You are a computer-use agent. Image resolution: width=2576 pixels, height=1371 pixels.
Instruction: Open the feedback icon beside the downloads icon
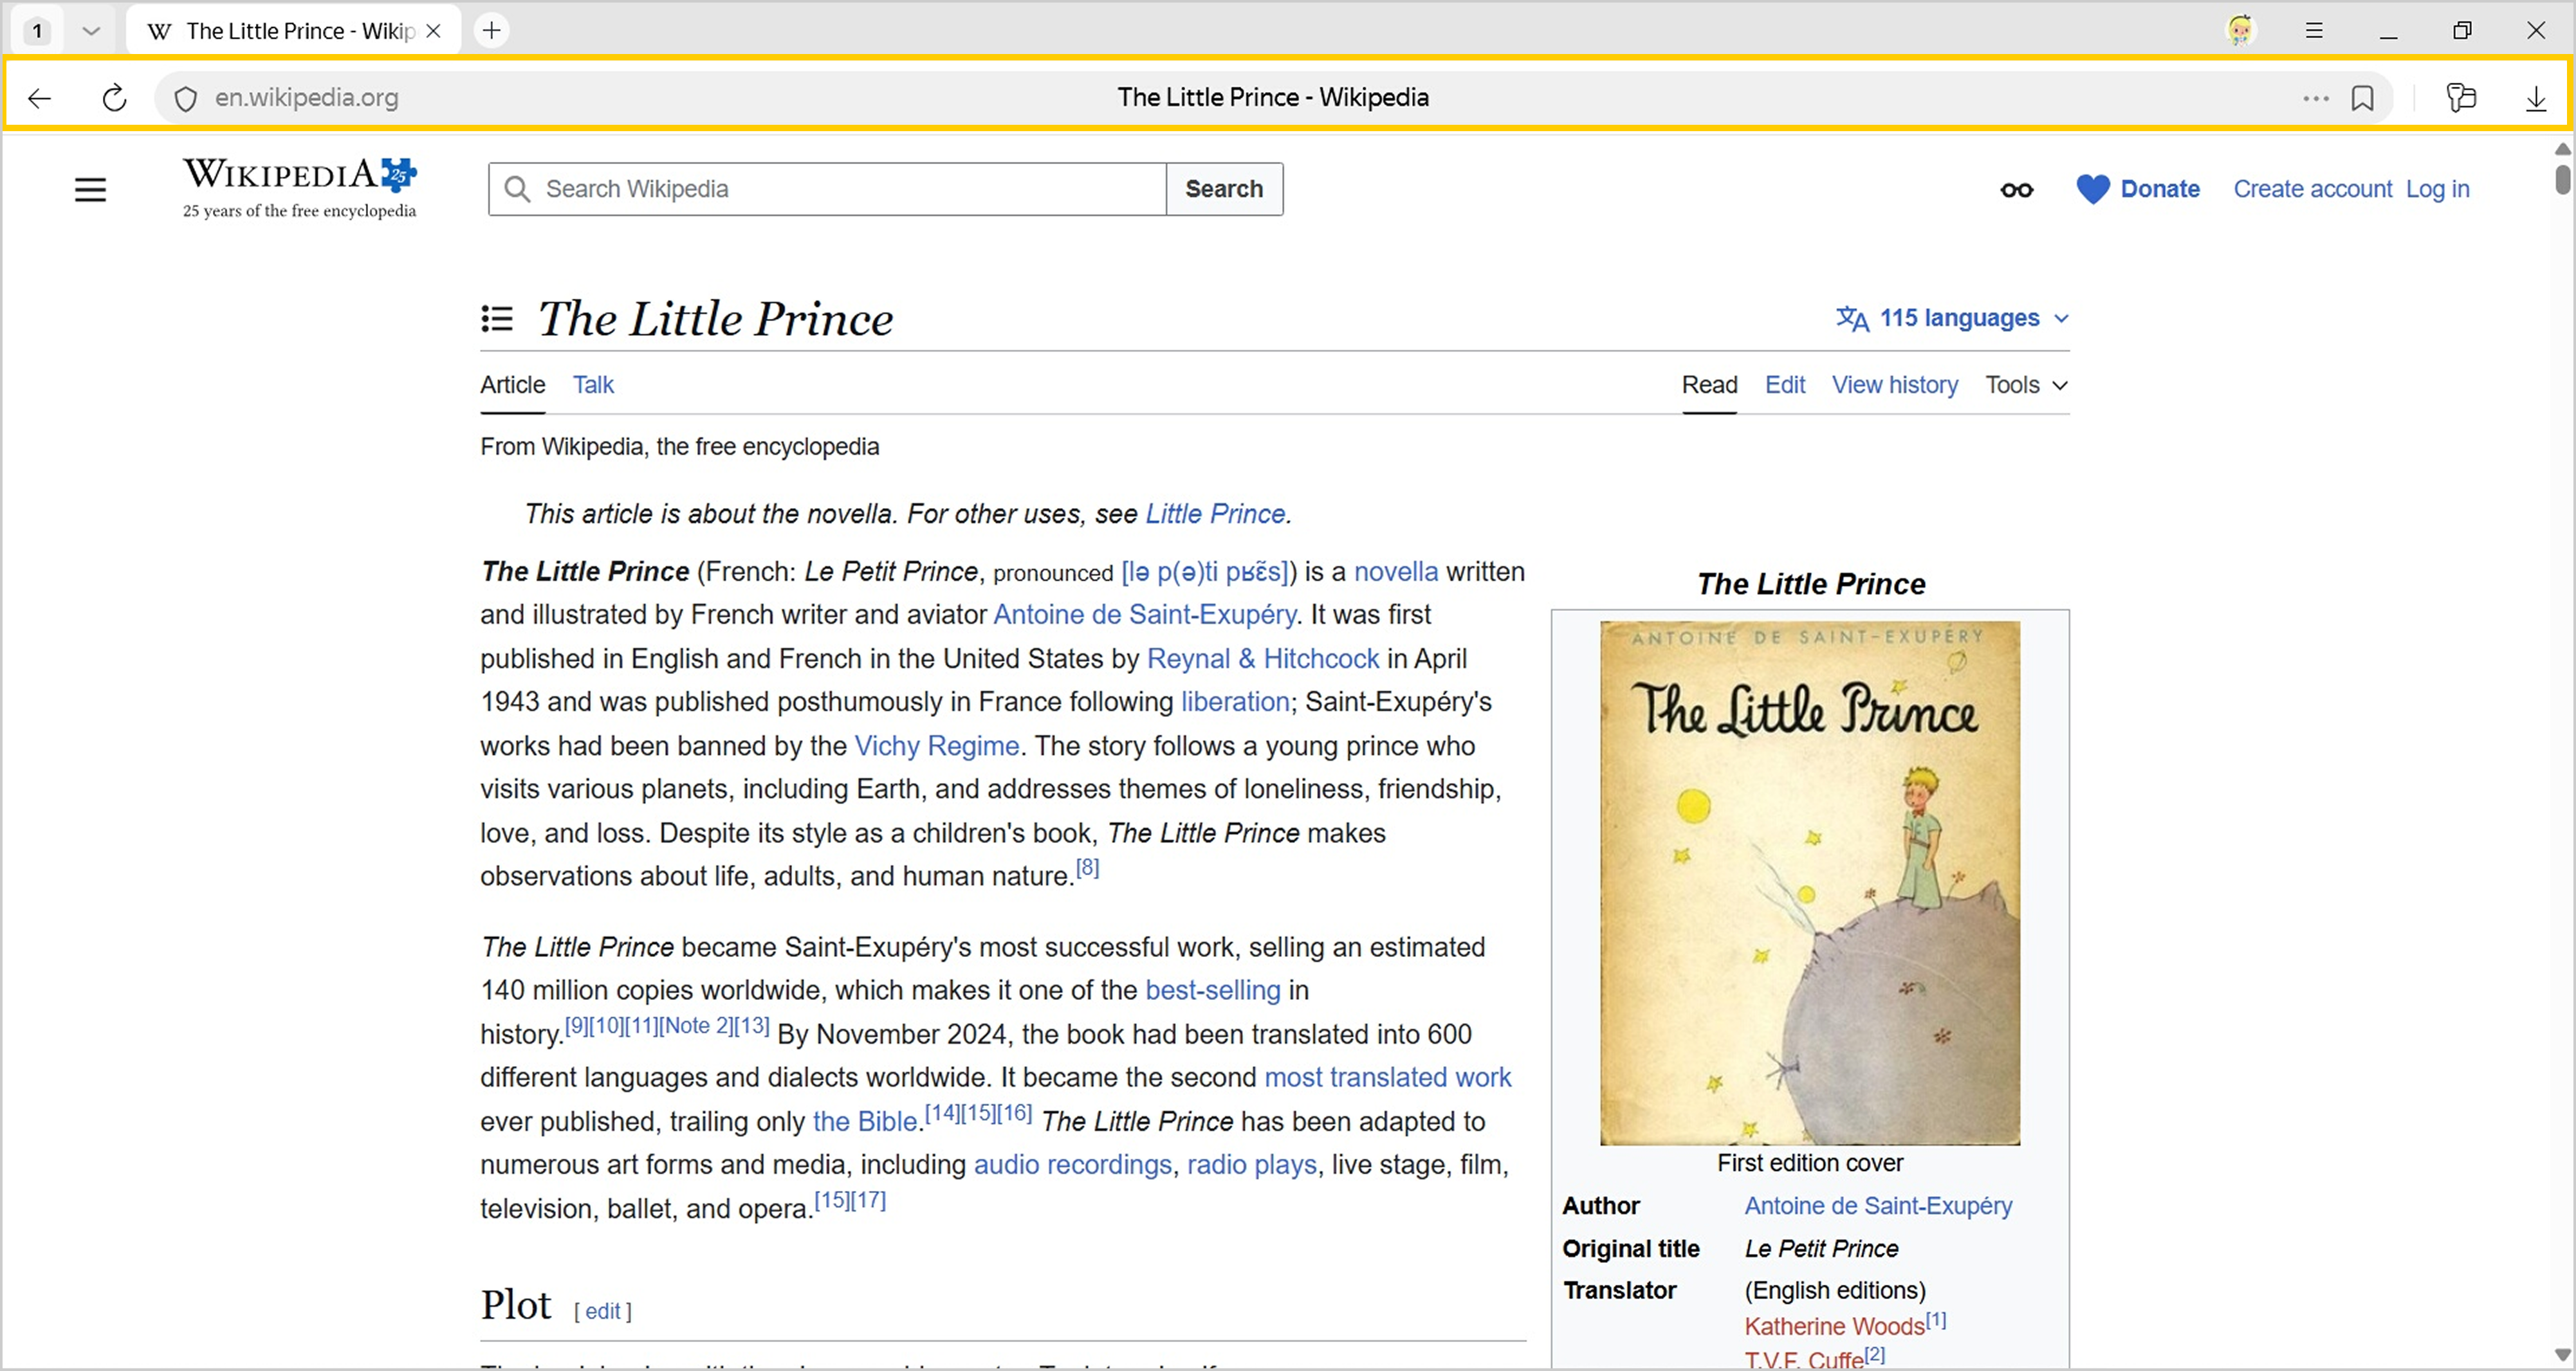click(x=2461, y=98)
